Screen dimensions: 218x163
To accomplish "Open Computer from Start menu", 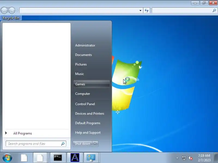I will tap(83, 94).
